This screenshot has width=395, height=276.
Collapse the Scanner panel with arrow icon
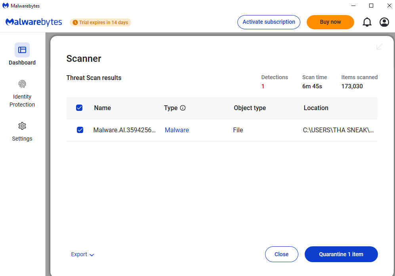point(379,47)
